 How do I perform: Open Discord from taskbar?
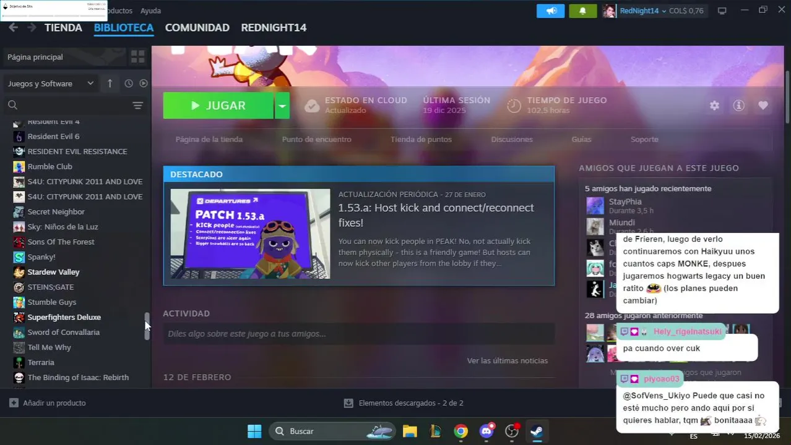[486, 431]
